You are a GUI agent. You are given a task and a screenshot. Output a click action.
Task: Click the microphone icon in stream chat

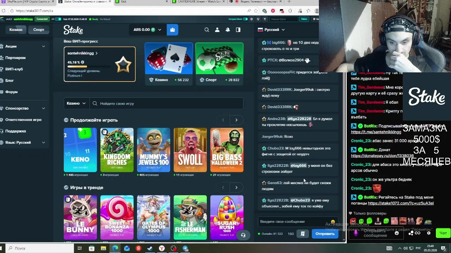[x=356, y=233]
